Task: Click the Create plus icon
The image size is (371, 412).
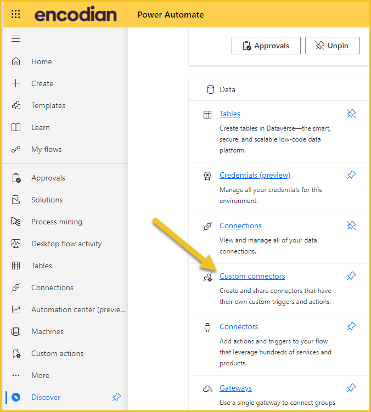Action: pos(16,83)
